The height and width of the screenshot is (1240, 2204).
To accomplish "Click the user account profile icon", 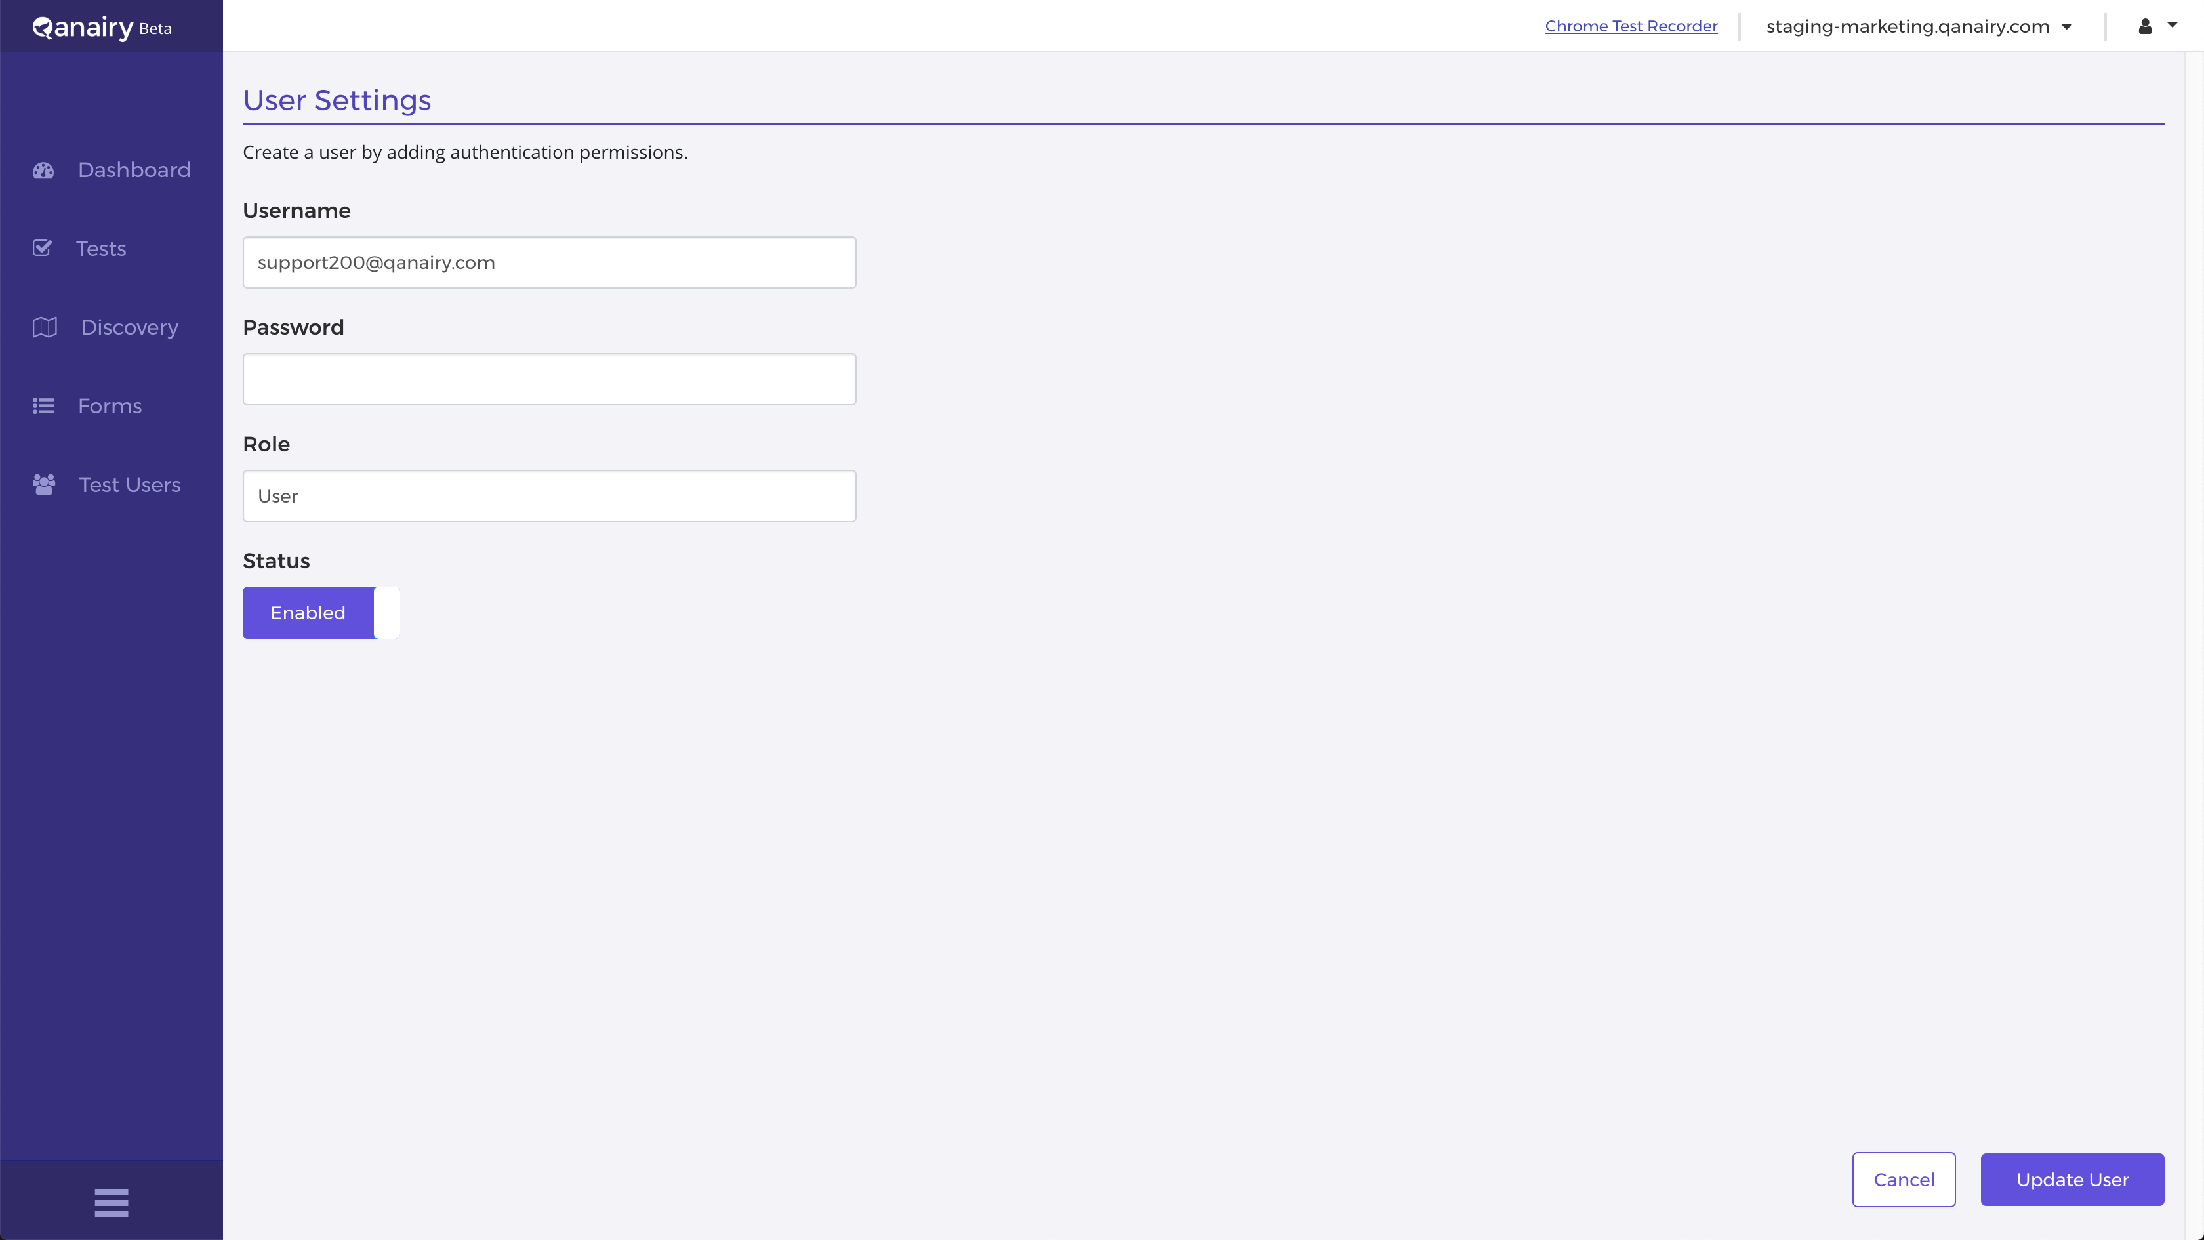I will coord(2145,26).
